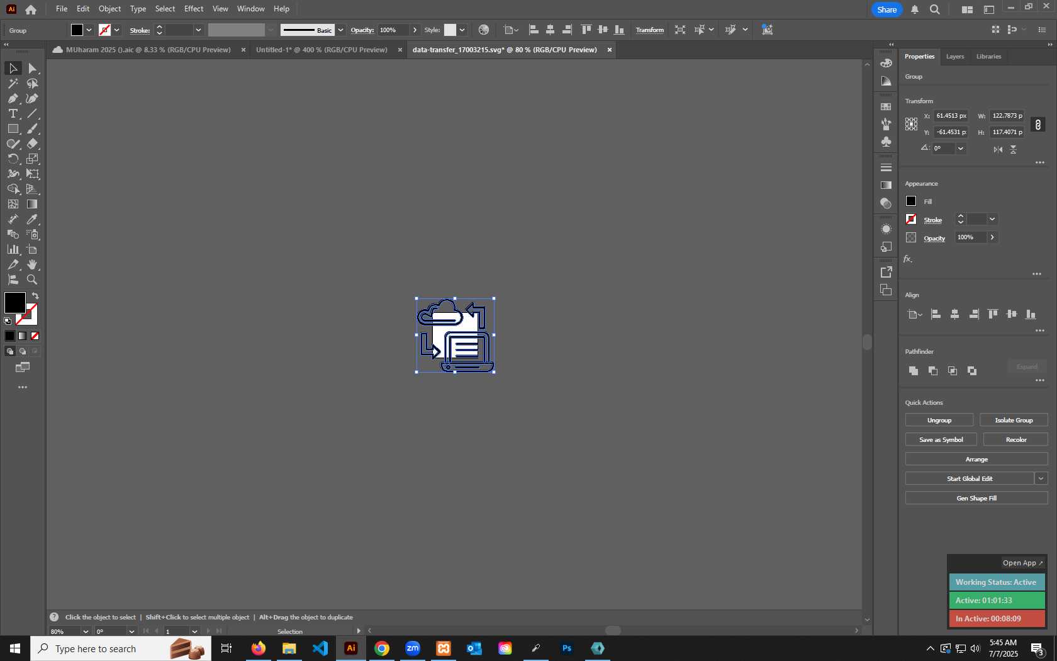Select the Scale tool
This screenshot has width=1057, height=661.
tap(33, 159)
